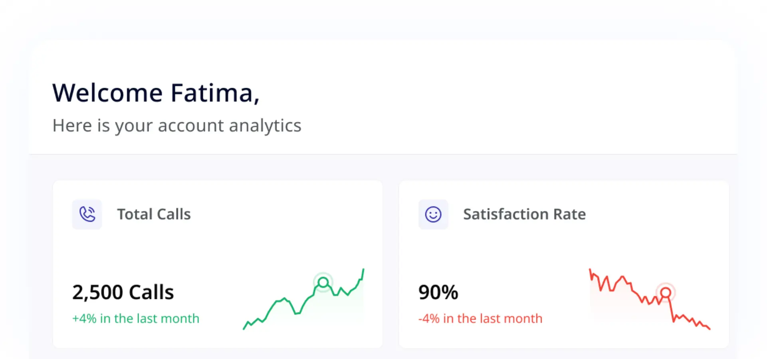767x359 pixels.
Task: Click the -4% in the last month link
Action: pos(480,318)
